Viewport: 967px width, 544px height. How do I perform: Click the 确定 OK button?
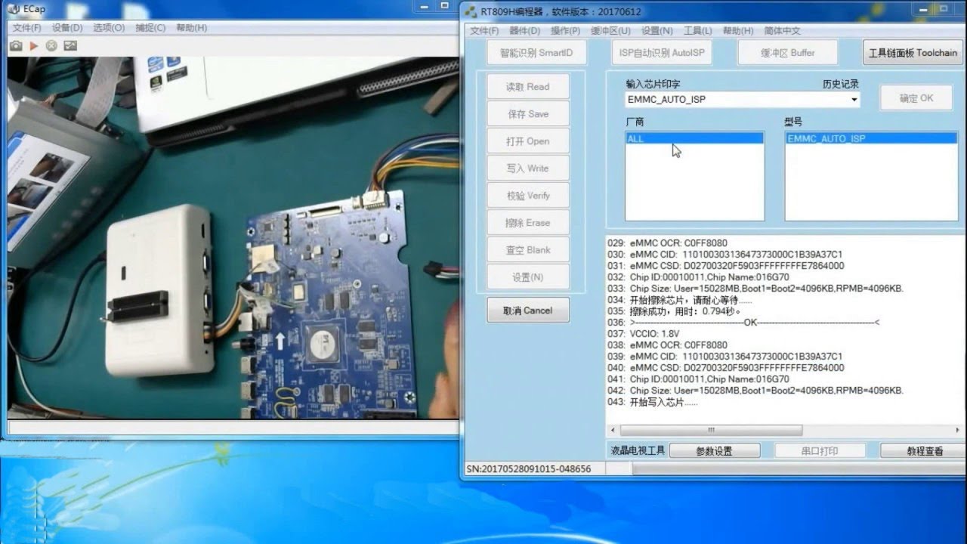pyautogui.click(x=916, y=98)
